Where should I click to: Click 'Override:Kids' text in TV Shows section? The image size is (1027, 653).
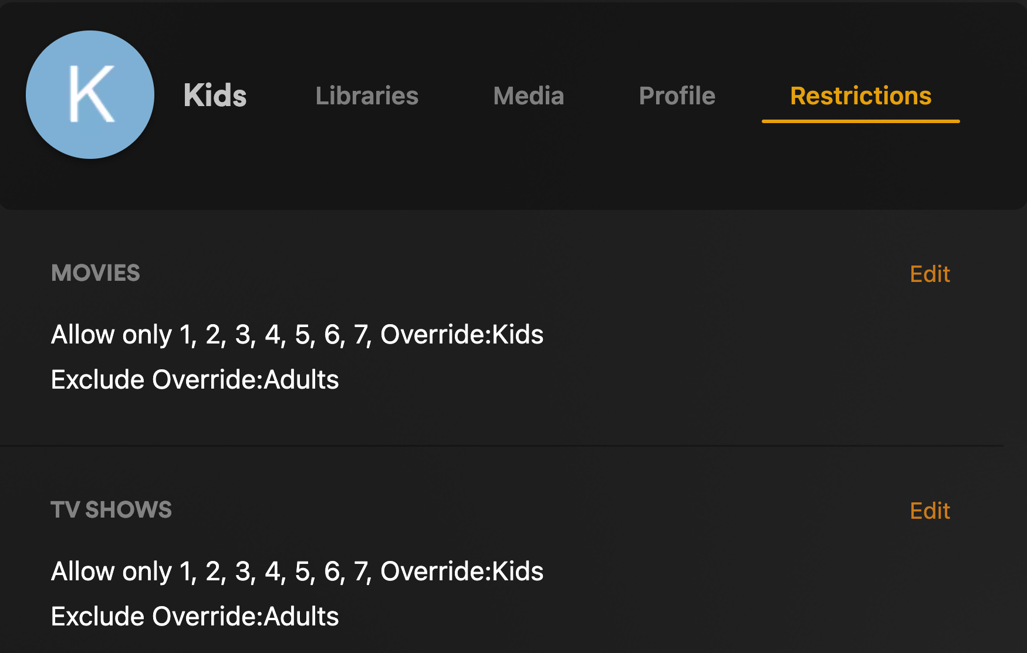coord(462,572)
